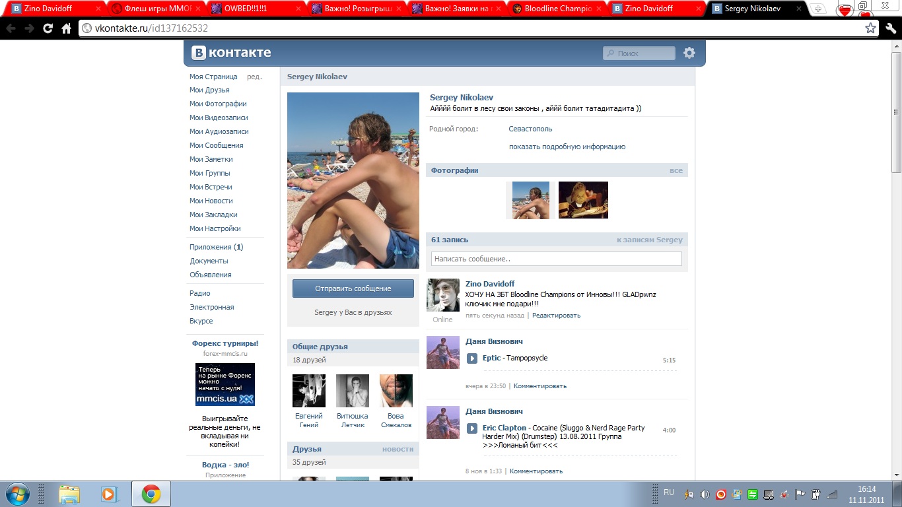Open Объявления in the left menu
The image size is (902, 507).
click(211, 275)
